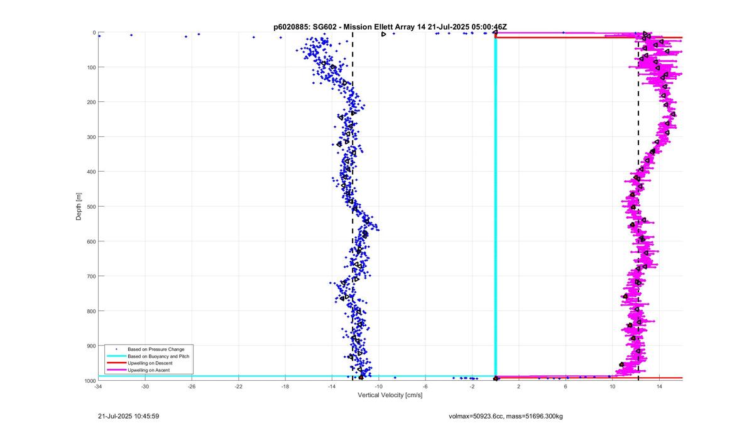The width and height of the screenshot is (754, 428).
Task: Click the depth-axis tick label "400"
Action: (x=91, y=172)
